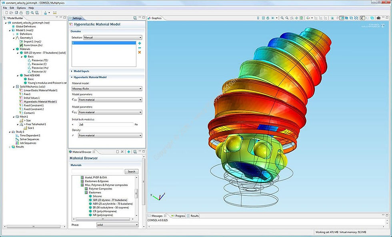Screen dimensions: 392x237
Task: Click the help book icon in Material Browser header
Action: coord(135,151)
